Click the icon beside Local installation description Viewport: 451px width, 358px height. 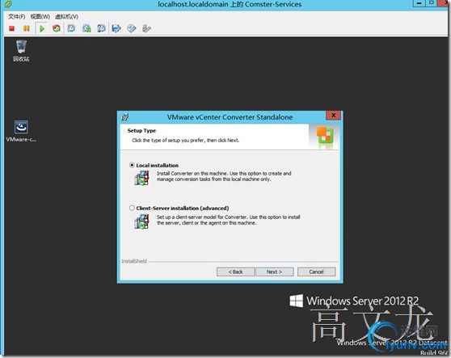click(x=141, y=178)
